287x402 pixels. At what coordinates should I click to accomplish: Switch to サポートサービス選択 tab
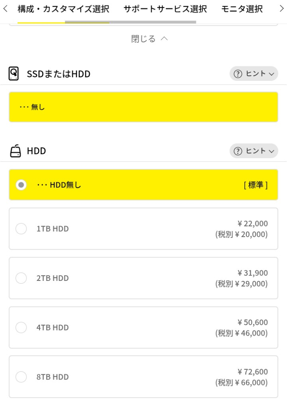165,9
